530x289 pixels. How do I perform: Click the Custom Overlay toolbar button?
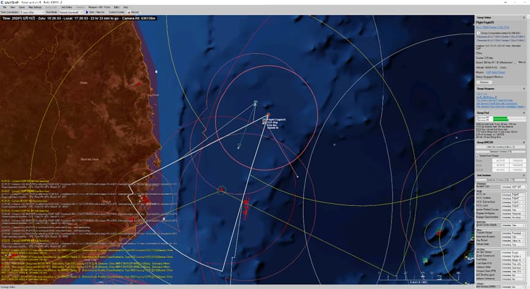pos(116,12)
